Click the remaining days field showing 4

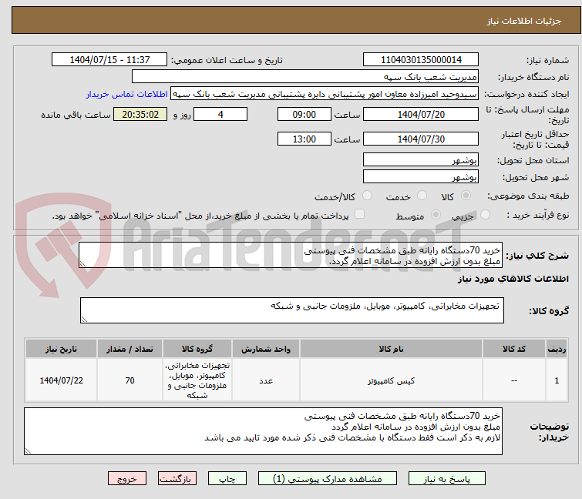click(x=220, y=114)
